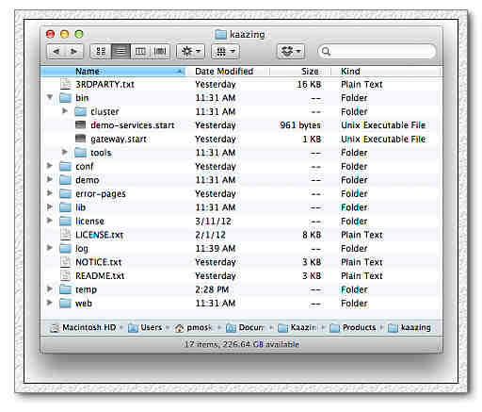
Task: Go to Documents in path bar
Action: coord(245,327)
